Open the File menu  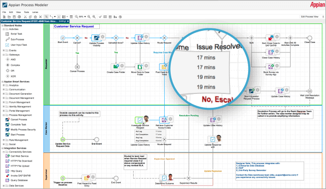coord(4,12)
